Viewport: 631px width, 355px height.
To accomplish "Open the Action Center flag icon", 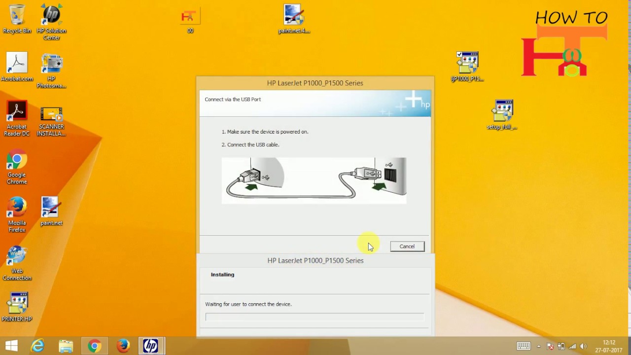I will pos(550,346).
